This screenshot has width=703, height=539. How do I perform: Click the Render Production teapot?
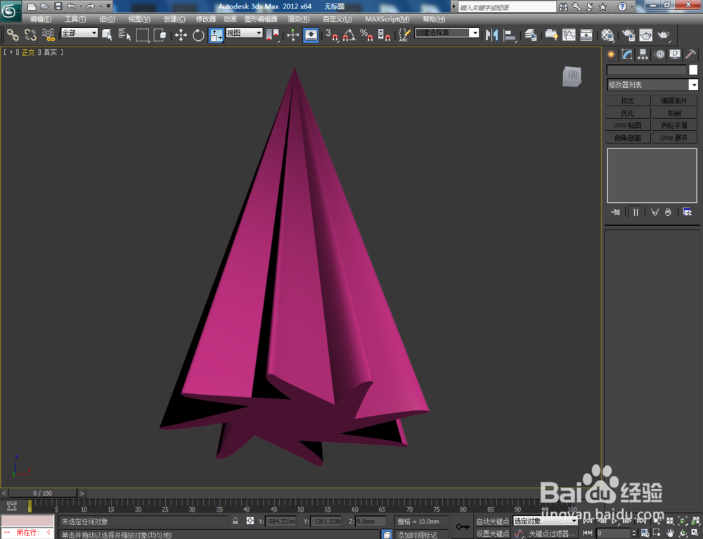pyautogui.click(x=664, y=34)
